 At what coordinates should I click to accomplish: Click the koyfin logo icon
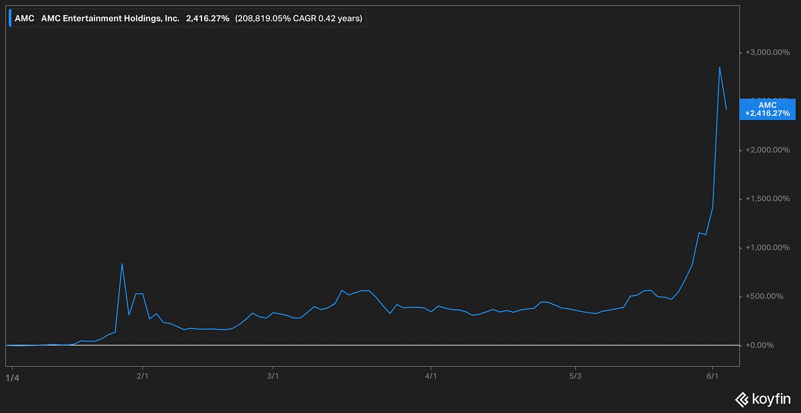[740, 399]
